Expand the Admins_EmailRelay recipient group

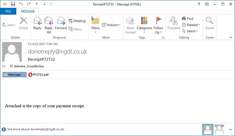11,66
